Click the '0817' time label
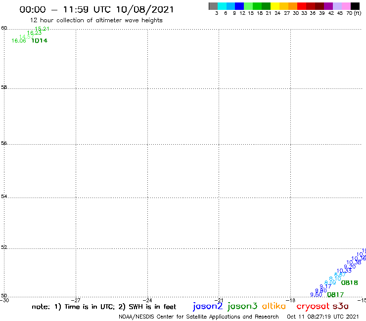 [335, 295]
